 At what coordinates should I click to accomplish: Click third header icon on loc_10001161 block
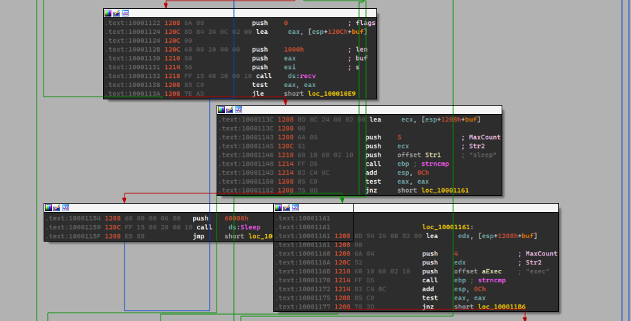(295, 208)
